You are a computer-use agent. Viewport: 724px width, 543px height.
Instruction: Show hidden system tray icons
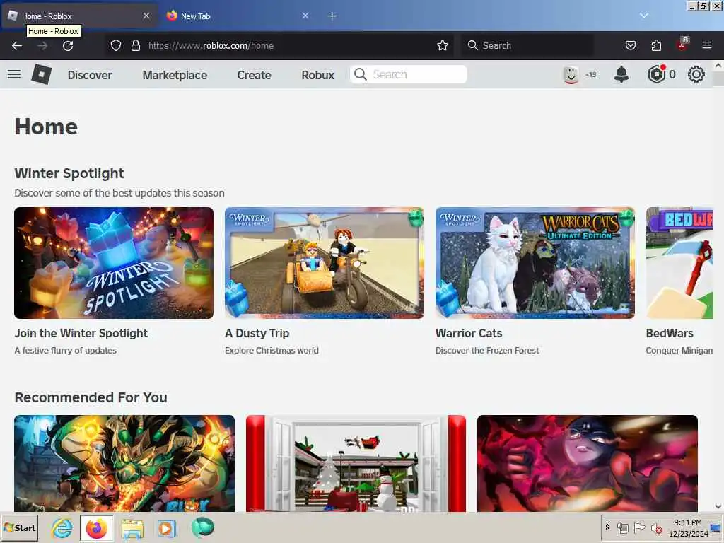pos(607,527)
